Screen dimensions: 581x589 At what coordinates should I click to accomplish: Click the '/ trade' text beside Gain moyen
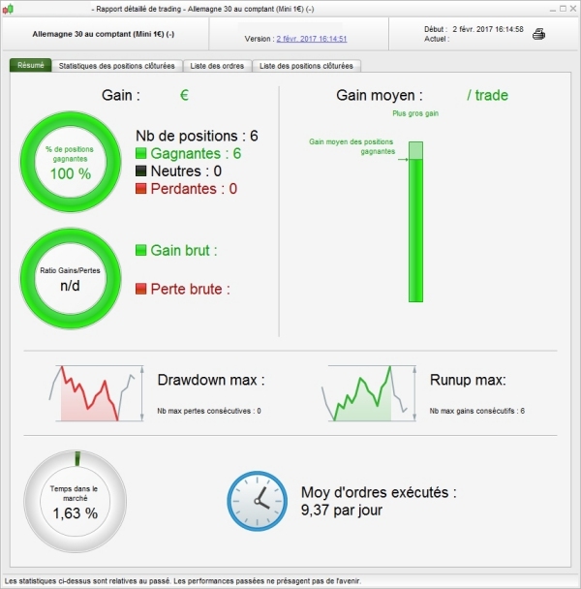click(487, 95)
